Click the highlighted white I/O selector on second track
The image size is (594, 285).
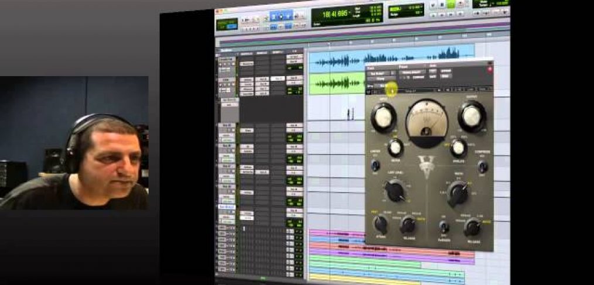pos(278,79)
